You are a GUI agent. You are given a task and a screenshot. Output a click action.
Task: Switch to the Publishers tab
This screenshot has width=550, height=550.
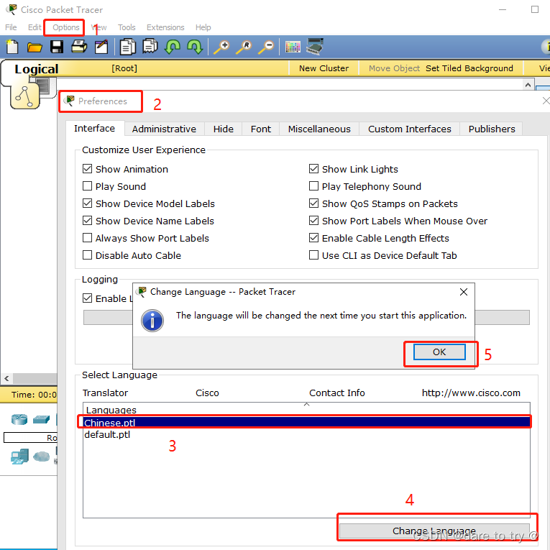492,129
